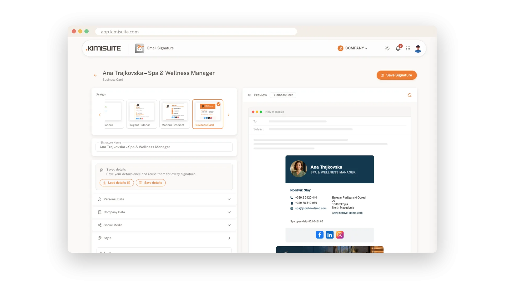Click Ana's profile photo in the signature

[x=299, y=169]
